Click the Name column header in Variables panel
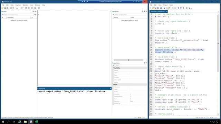This screenshot has width=221, height=124. click(122, 18)
